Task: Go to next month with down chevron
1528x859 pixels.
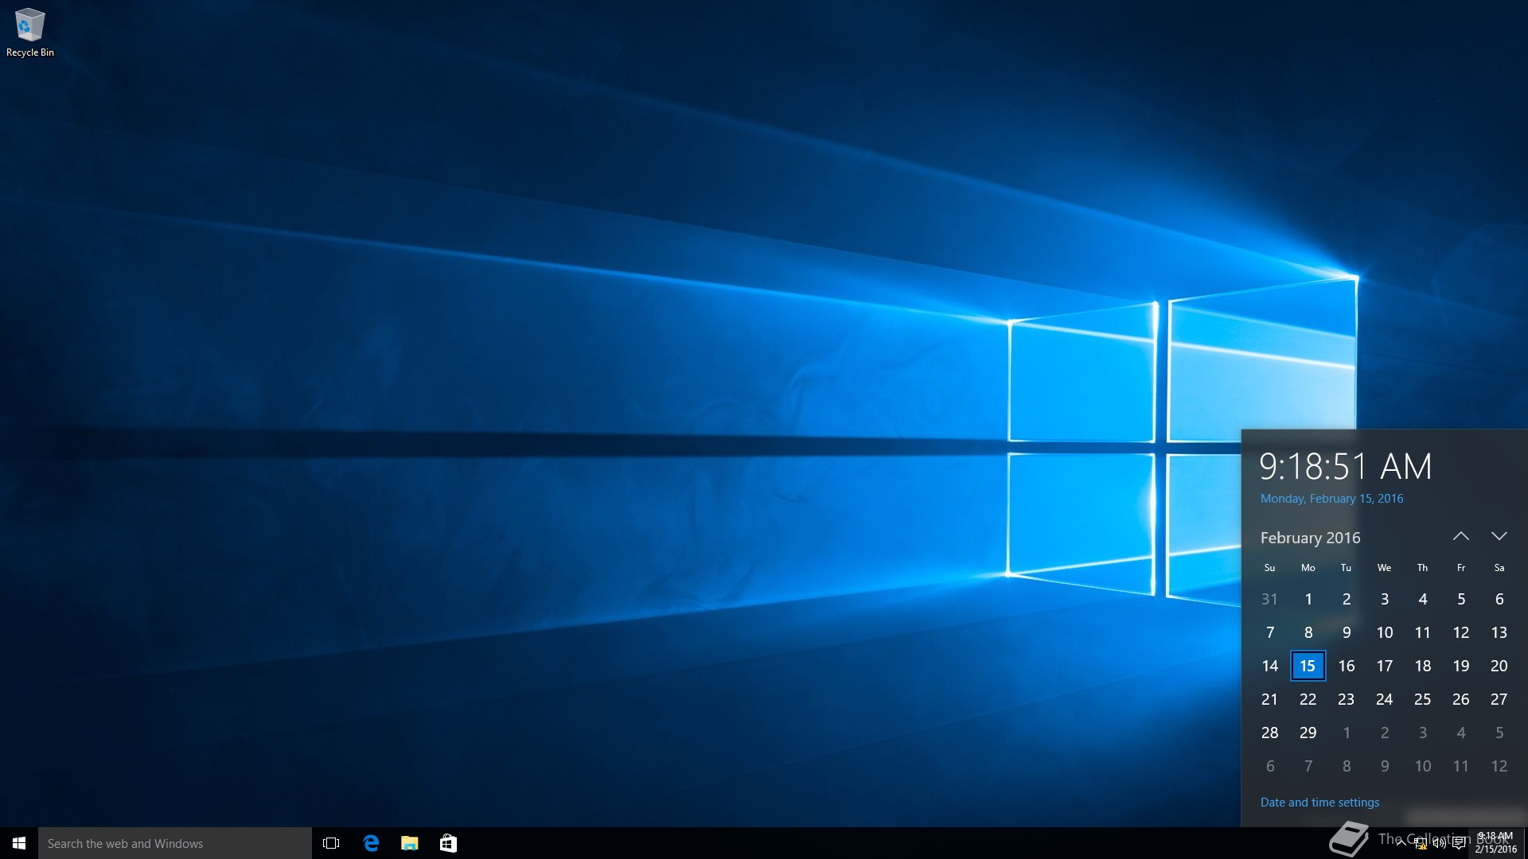Action: click(x=1499, y=537)
